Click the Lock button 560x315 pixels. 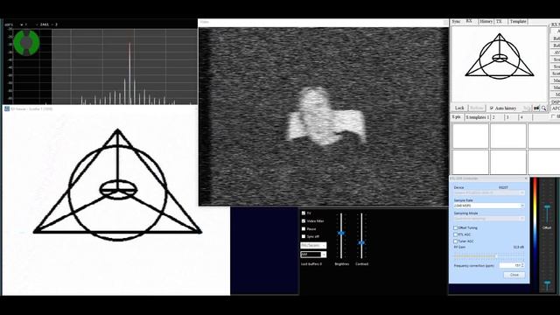(x=459, y=108)
